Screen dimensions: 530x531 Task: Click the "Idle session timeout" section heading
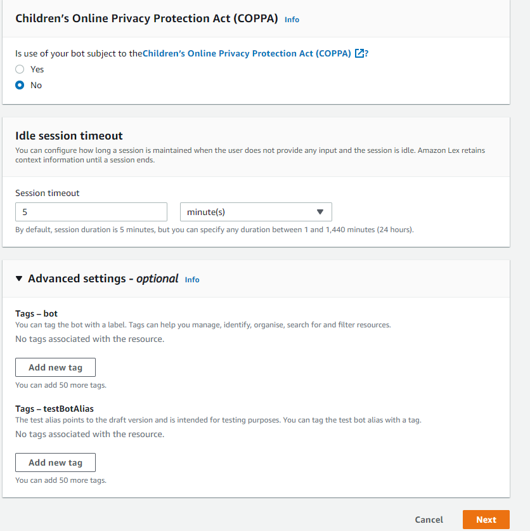tap(69, 136)
